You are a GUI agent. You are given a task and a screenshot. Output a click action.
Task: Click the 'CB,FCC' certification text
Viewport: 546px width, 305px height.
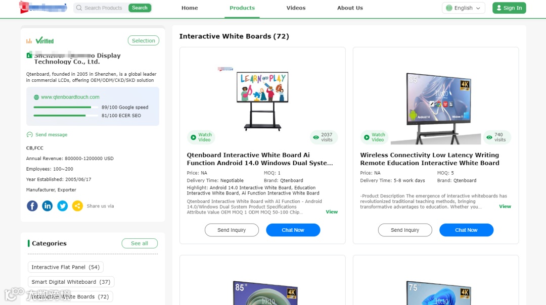(x=35, y=148)
